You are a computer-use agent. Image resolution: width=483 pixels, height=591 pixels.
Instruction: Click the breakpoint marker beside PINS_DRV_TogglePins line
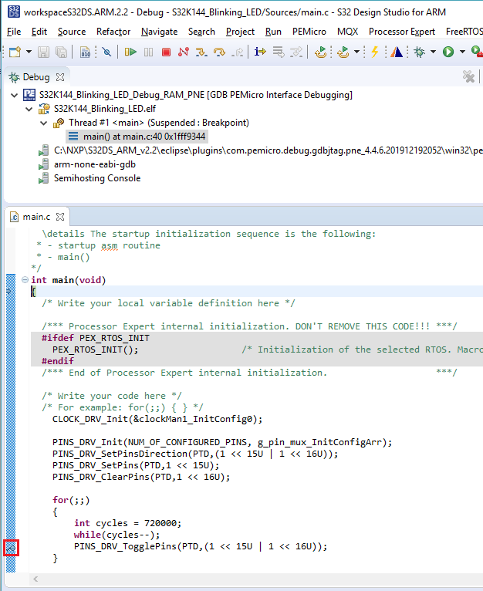click(11, 548)
